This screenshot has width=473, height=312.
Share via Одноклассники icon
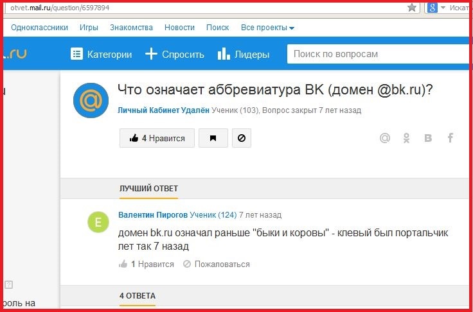pos(406,138)
